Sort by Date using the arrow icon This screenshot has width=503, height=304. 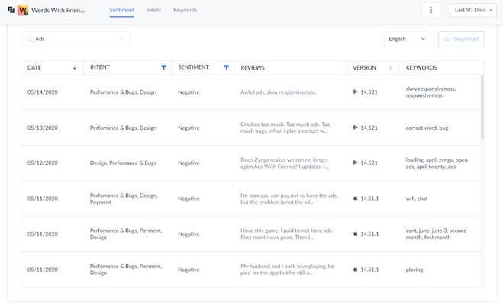[x=75, y=68]
